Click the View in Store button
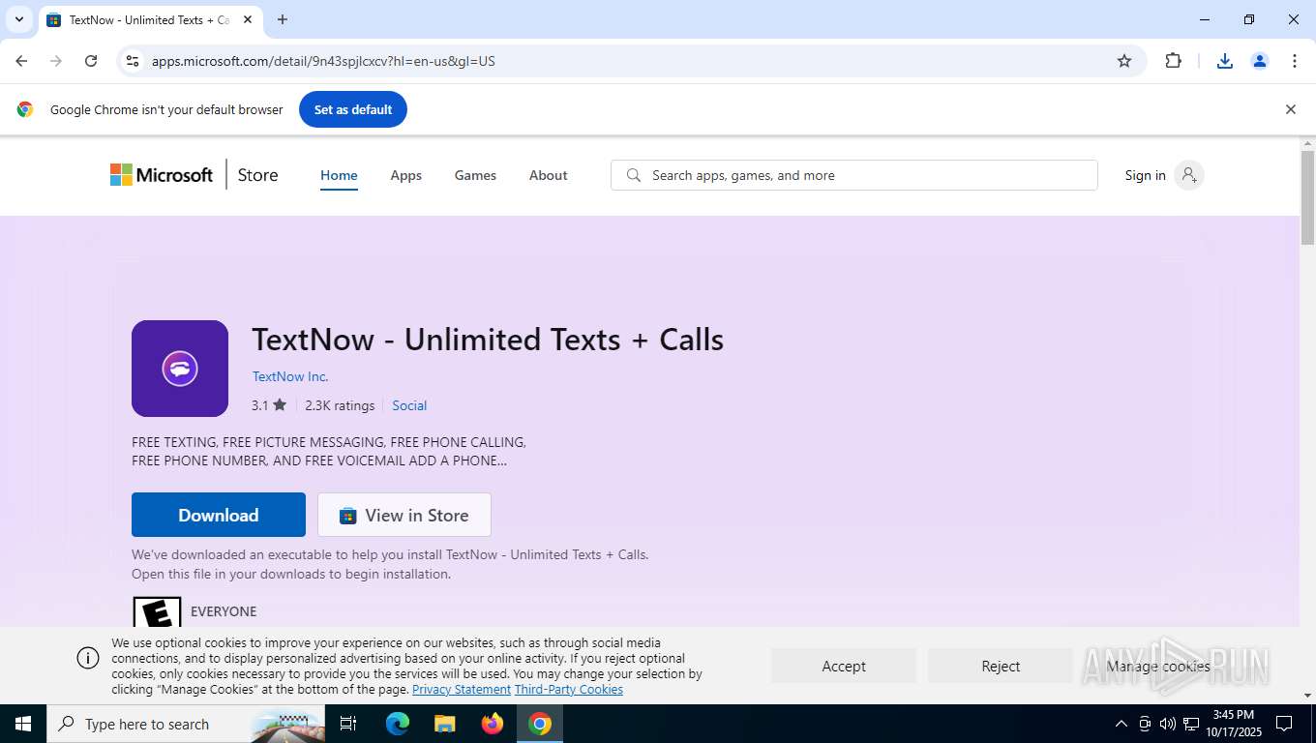Screen dimensions: 1316x743 click(x=404, y=515)
